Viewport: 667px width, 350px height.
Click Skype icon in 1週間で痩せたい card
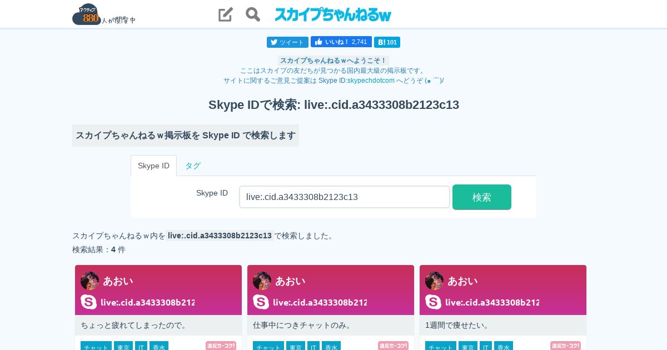click(x=433, y=302)
